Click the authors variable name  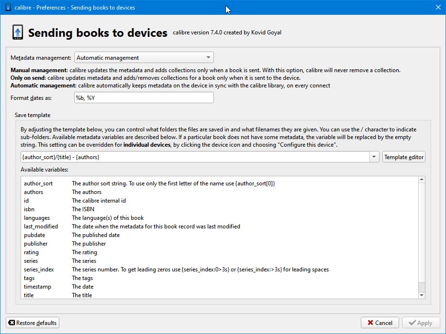click(x=33, y=192)
